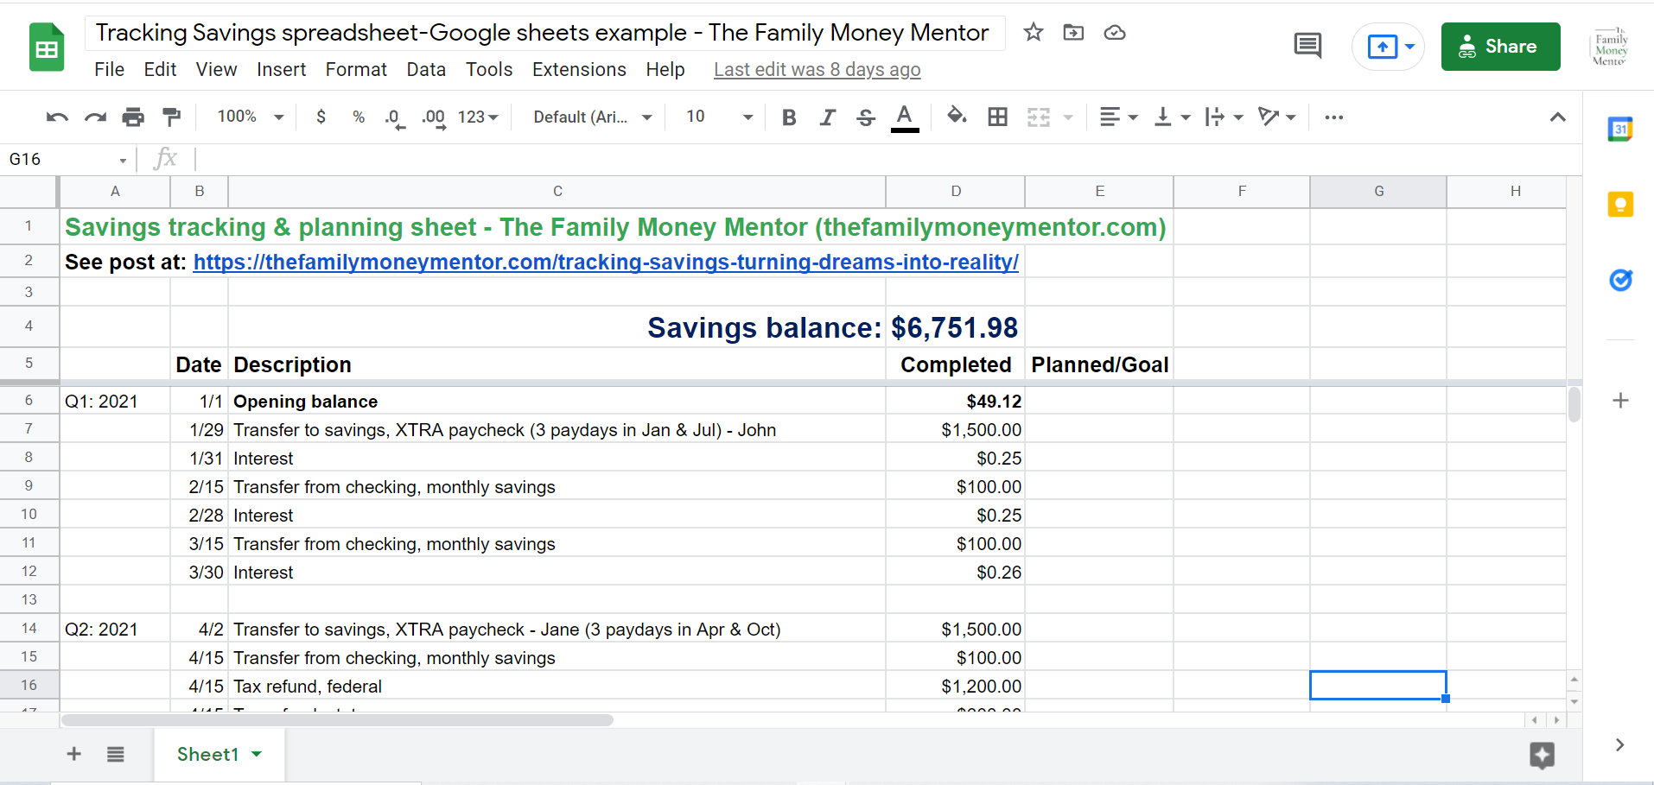1654x785 pixels.
Task: Click the Undo arrow icon
Action: pos(57,117)
